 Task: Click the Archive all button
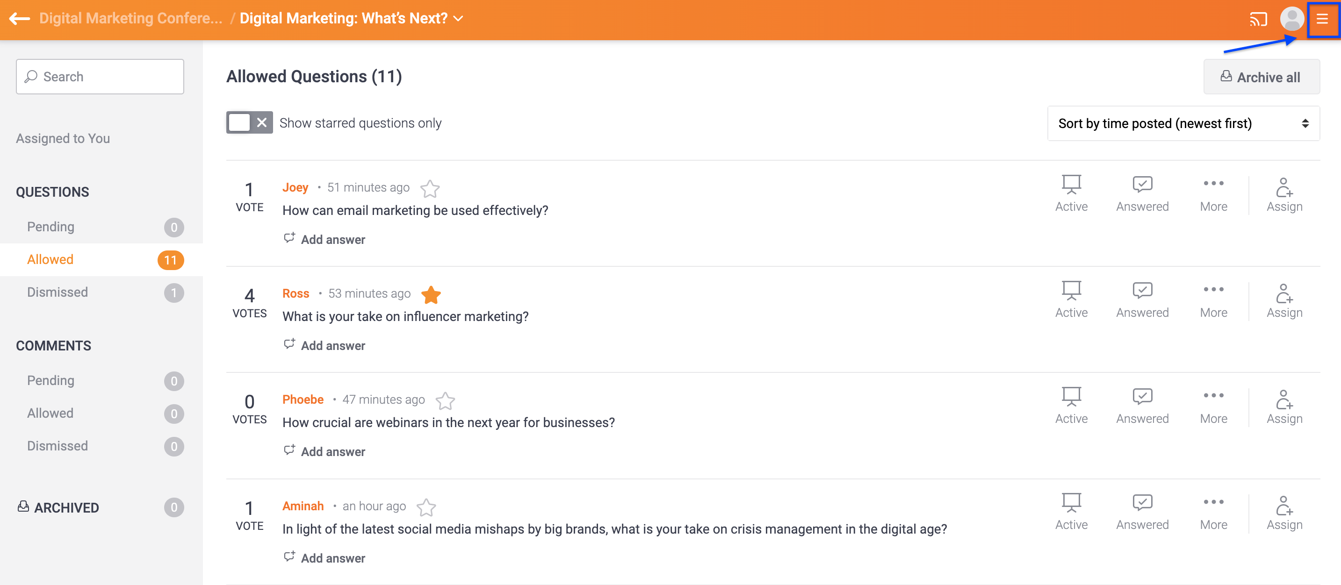1261,77
